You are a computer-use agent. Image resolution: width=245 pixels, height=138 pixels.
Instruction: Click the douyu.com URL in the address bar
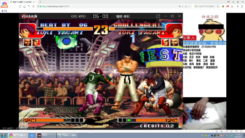55,6
